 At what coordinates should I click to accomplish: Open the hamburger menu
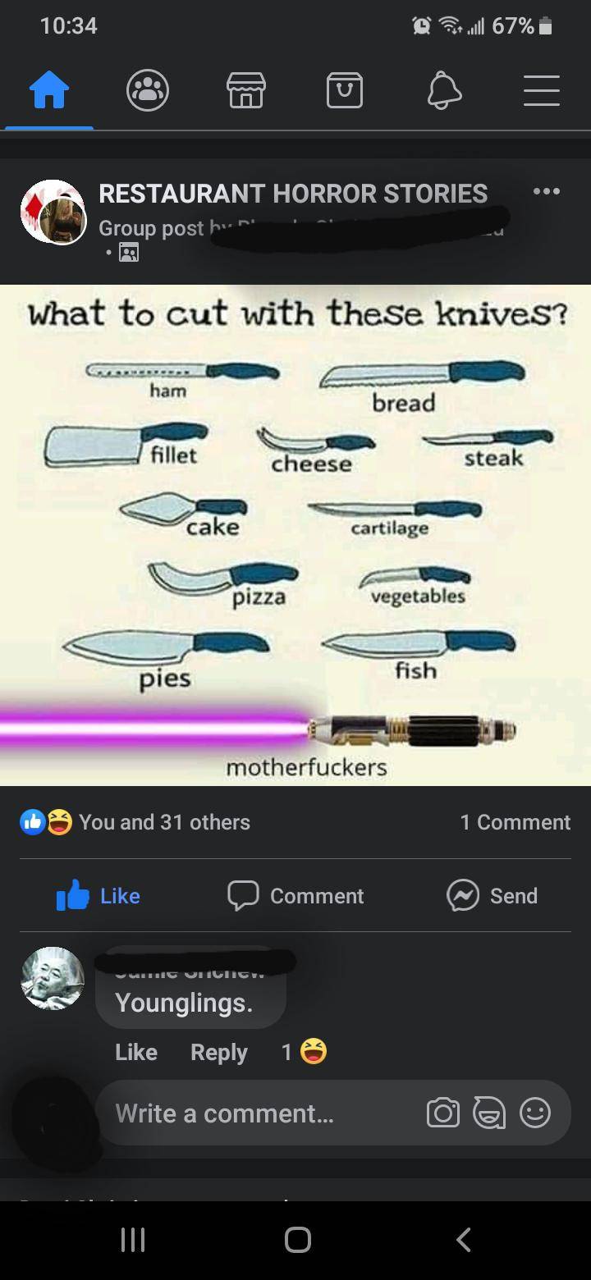click(x=542, y=90)
